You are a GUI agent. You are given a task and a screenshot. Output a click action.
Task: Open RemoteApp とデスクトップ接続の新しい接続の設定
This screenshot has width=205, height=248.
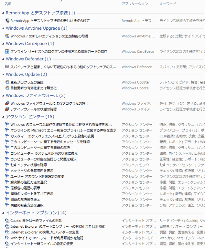pos(50,21)
